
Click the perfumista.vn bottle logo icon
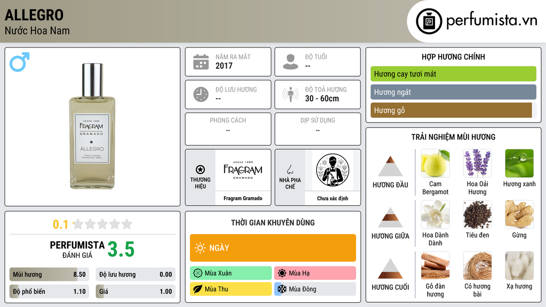429,21
